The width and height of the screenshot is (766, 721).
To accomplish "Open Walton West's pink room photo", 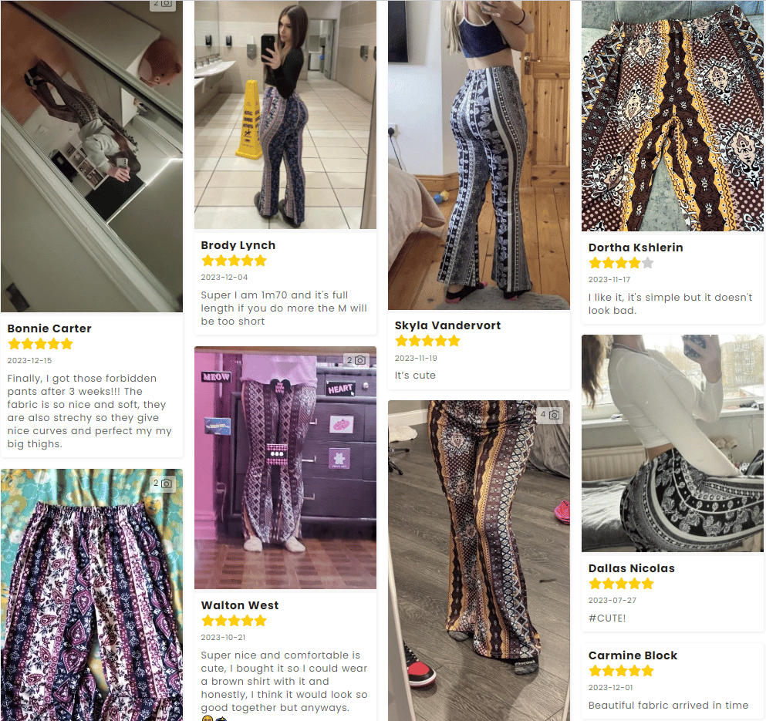I will tap(285, 468).
